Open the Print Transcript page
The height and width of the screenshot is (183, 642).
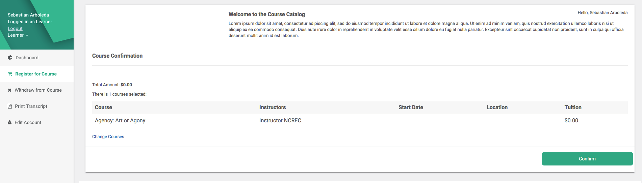click(31, 106)
